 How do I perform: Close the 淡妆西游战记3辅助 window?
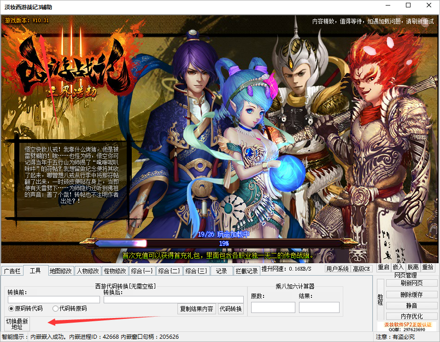point(429,6)
